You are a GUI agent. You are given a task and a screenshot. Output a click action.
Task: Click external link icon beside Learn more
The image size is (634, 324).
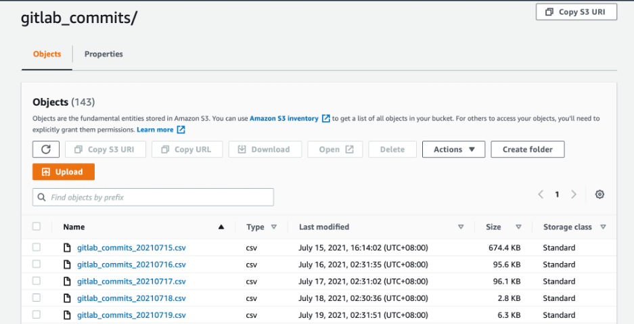coord(181,130)
